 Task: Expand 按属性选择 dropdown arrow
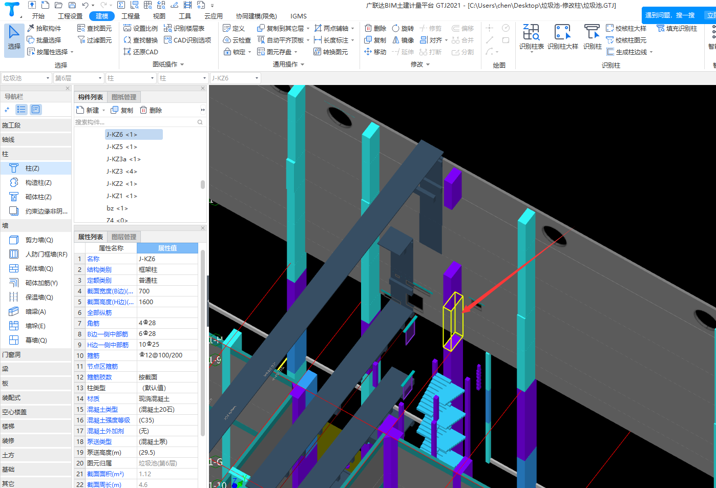click(72, 52)
